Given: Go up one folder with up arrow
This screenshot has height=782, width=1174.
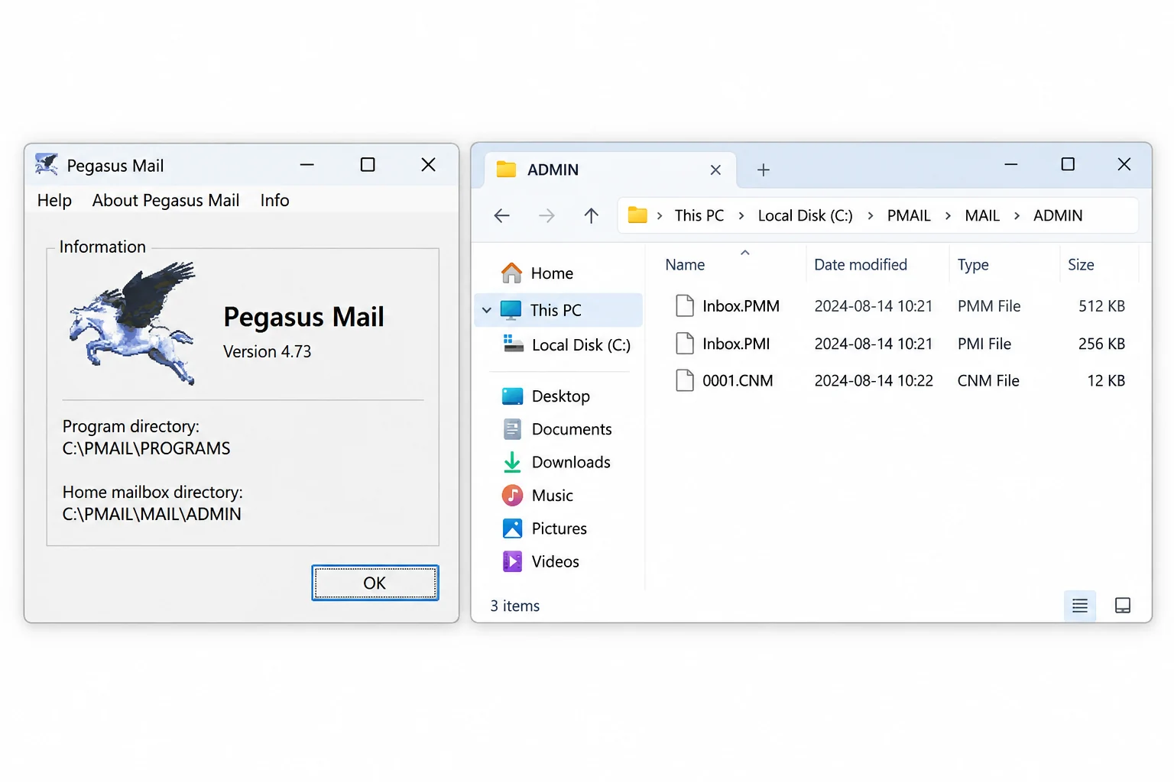Looking at the screenshot, I should (x=591, y=215).
